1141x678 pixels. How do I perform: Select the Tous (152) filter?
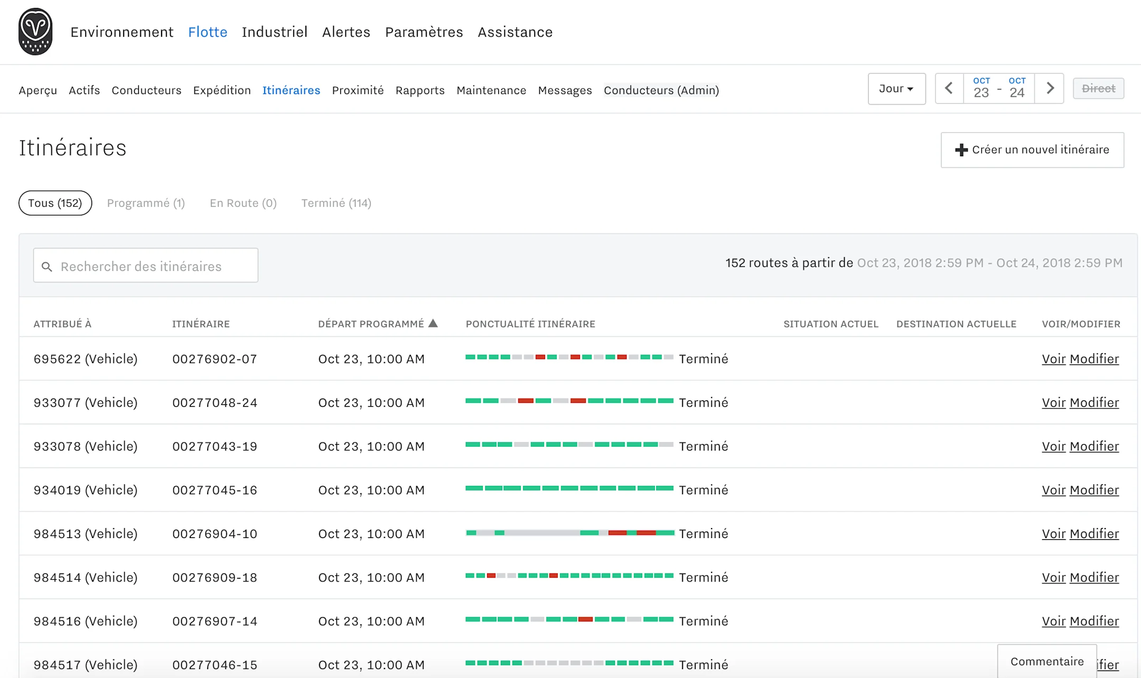click(55, 203)
